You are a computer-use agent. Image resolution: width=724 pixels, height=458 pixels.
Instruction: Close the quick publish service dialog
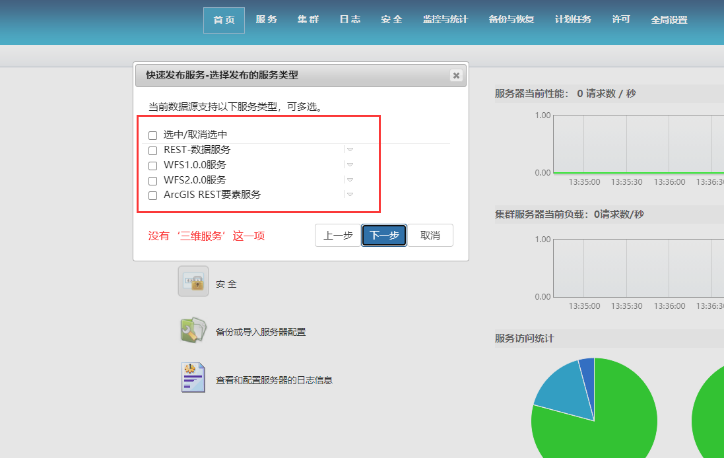(456, 75)
